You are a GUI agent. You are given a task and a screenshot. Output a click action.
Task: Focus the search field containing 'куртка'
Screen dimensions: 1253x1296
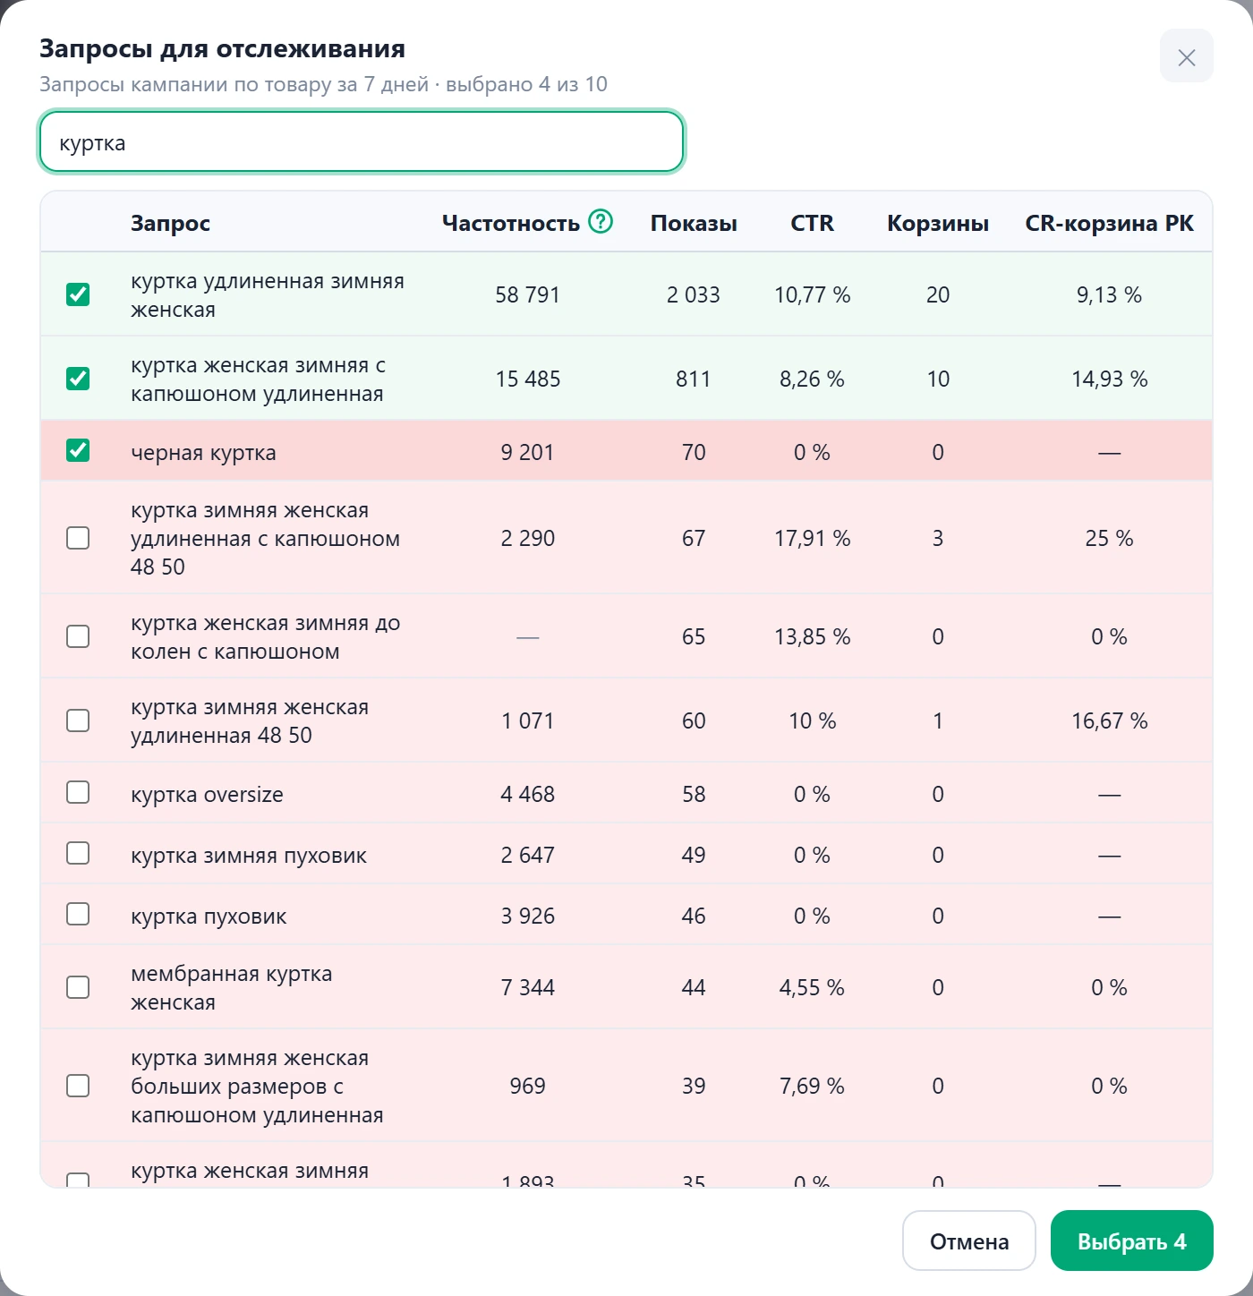(x=362, y=141)
